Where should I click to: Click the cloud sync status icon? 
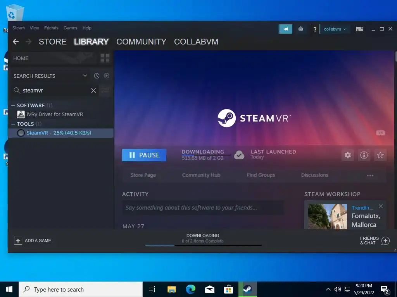coord(239,155)
